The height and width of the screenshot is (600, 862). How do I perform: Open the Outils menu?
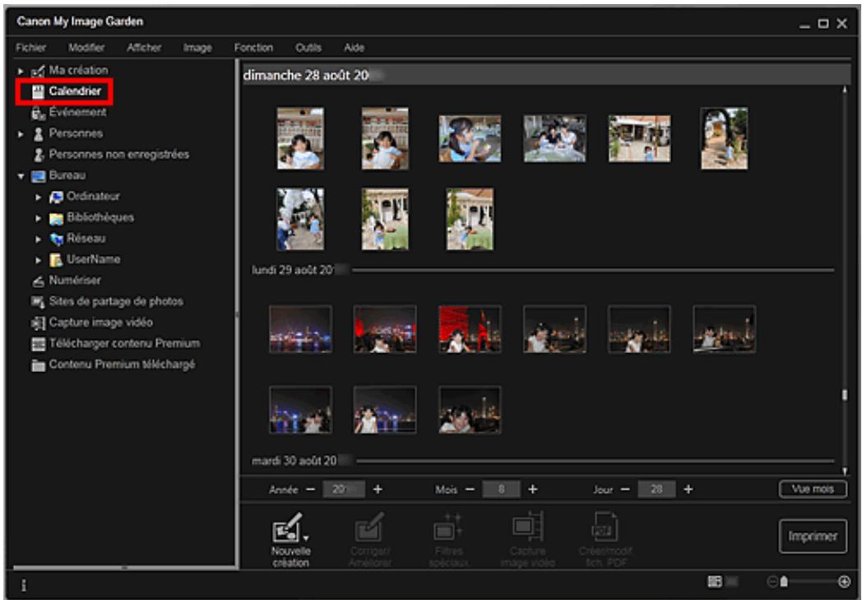[308, 48]
